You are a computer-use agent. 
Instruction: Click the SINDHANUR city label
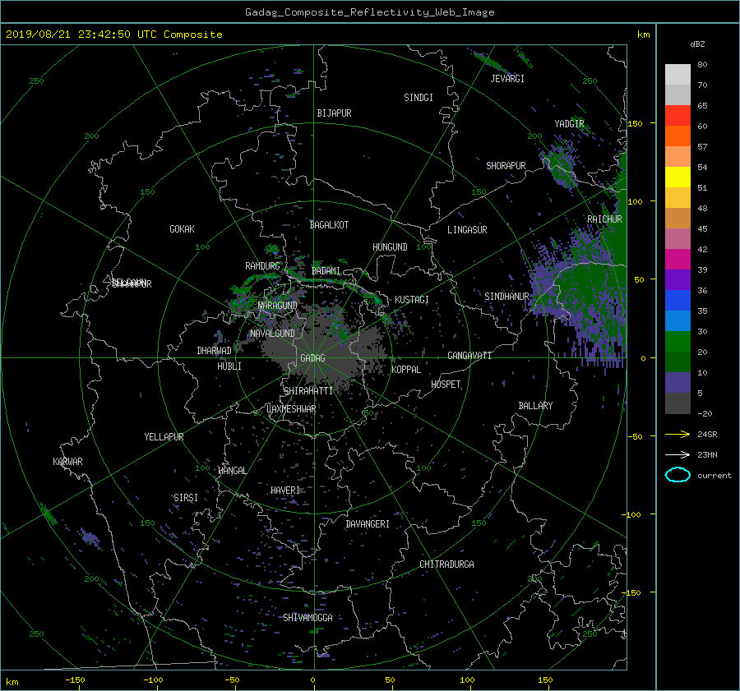[x=506, y=297]
